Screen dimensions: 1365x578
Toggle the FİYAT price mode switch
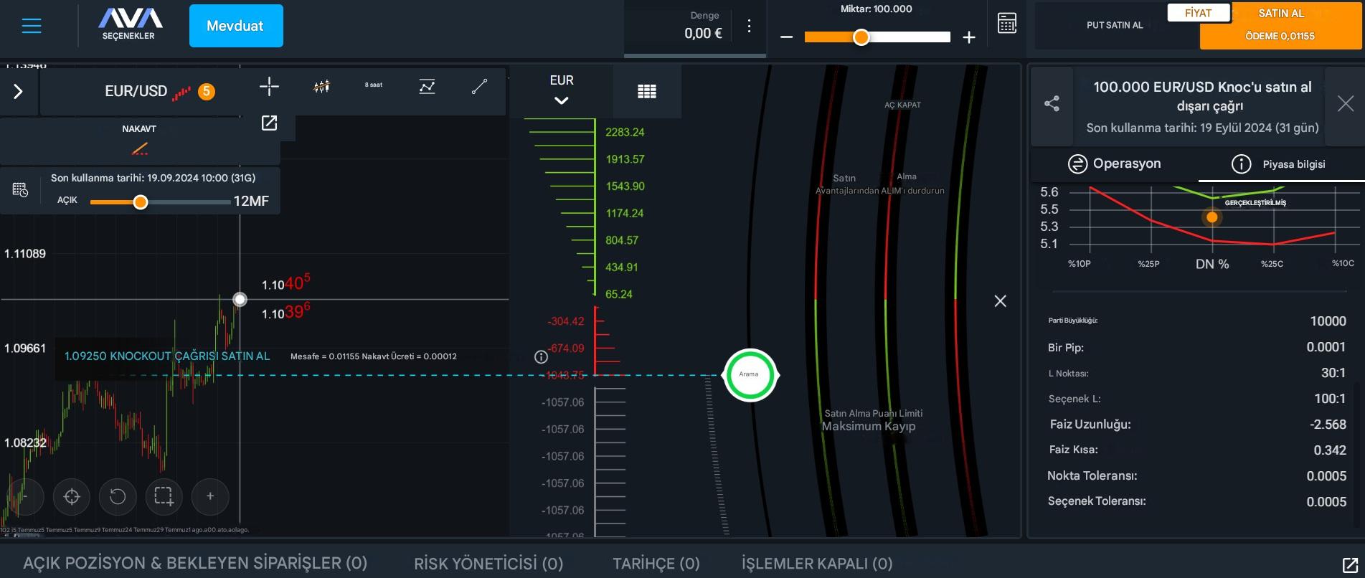pos(1198,13)
